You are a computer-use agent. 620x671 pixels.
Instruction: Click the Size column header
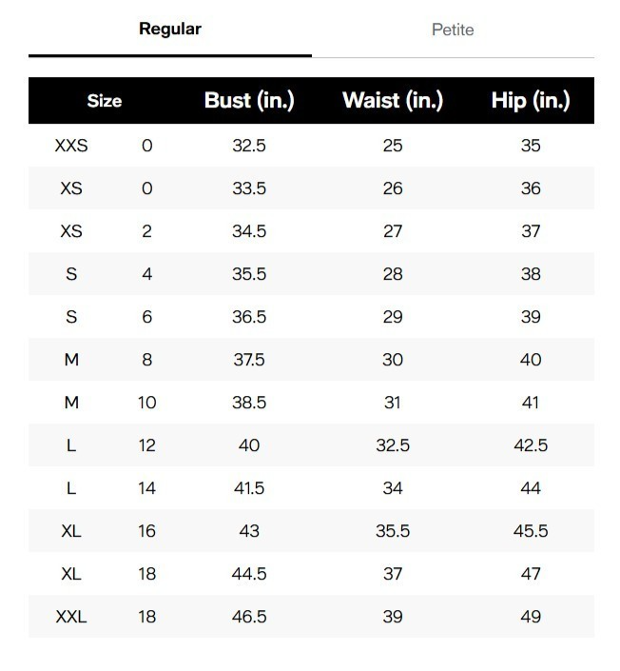pyautogui.click(x=105, y=101)
